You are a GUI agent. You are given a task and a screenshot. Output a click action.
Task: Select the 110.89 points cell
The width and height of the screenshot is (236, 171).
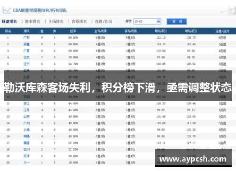(161, 64)
